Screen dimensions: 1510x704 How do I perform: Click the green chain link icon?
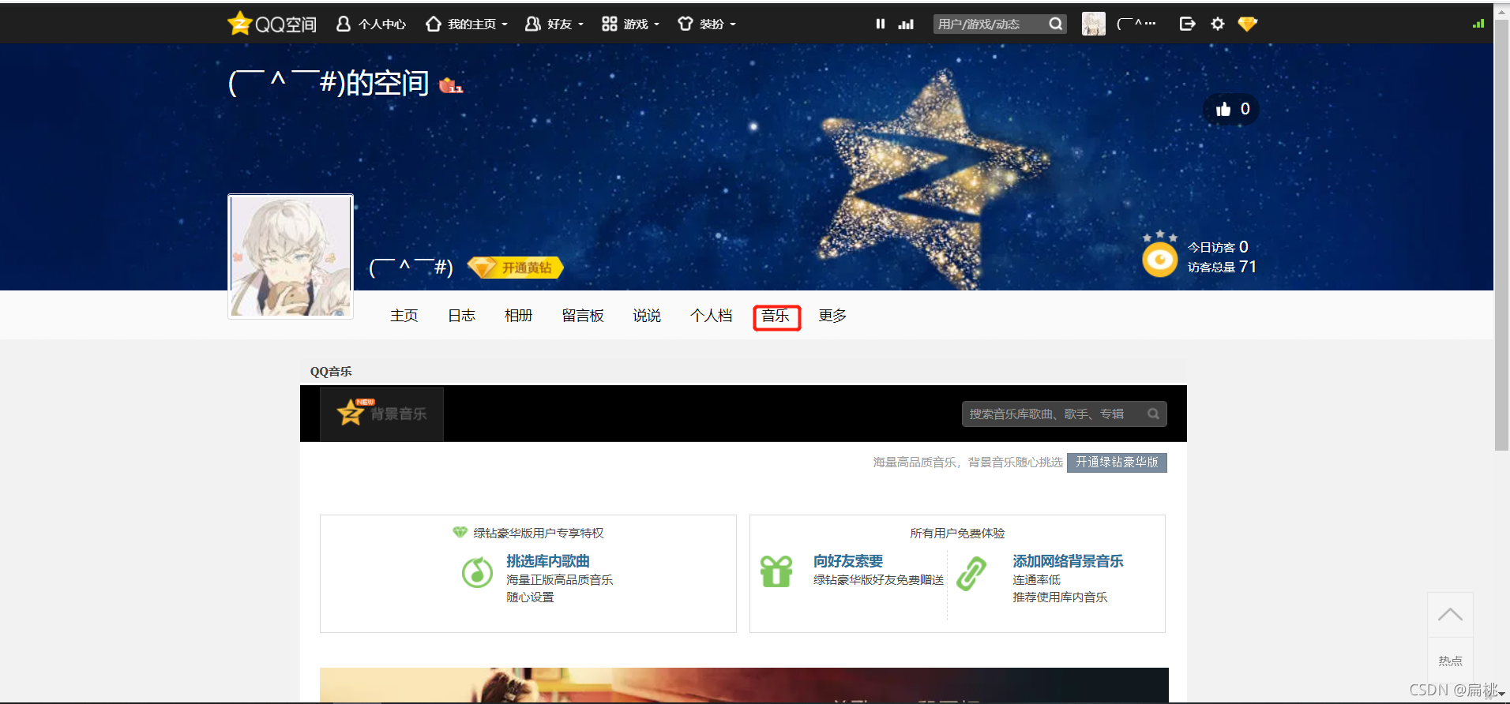pyautogui.click(x=971, y=573)
